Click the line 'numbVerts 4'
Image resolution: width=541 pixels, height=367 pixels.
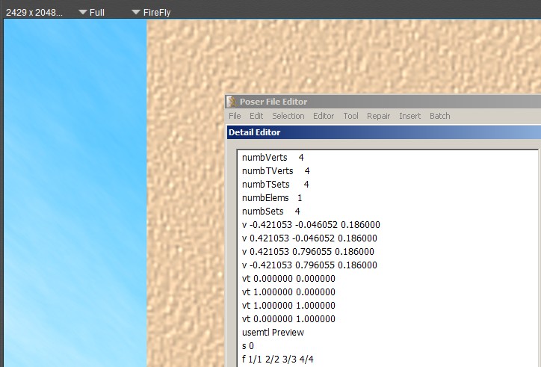(x=273, y=158)
